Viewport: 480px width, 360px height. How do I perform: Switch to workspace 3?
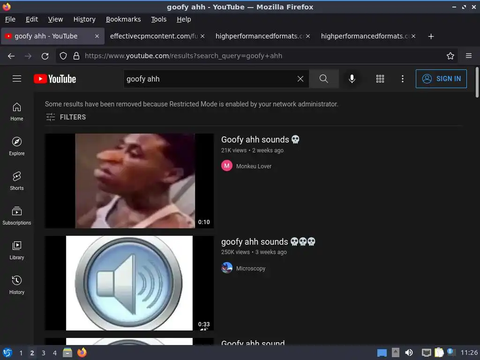pyautogui.click(x=44, y=353)
